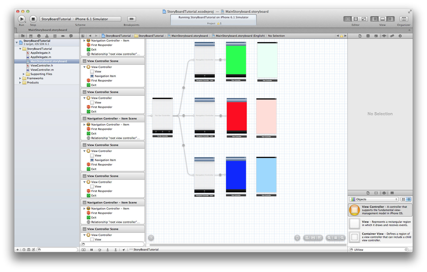Open the Connections inspector arrow icon
The height and width of the screenshot is (272, 427).
pyautogui.click(x=400, y=36)
